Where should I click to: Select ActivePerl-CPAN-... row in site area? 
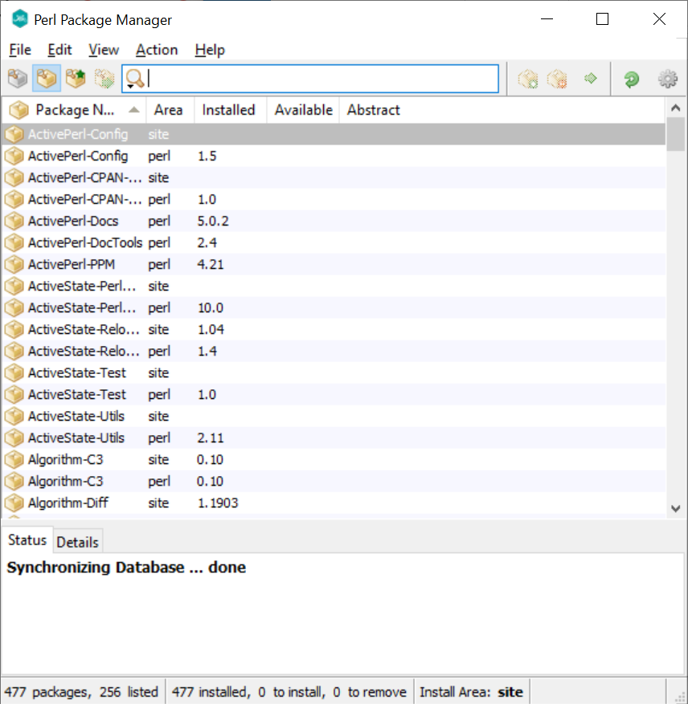coord(334,177)
